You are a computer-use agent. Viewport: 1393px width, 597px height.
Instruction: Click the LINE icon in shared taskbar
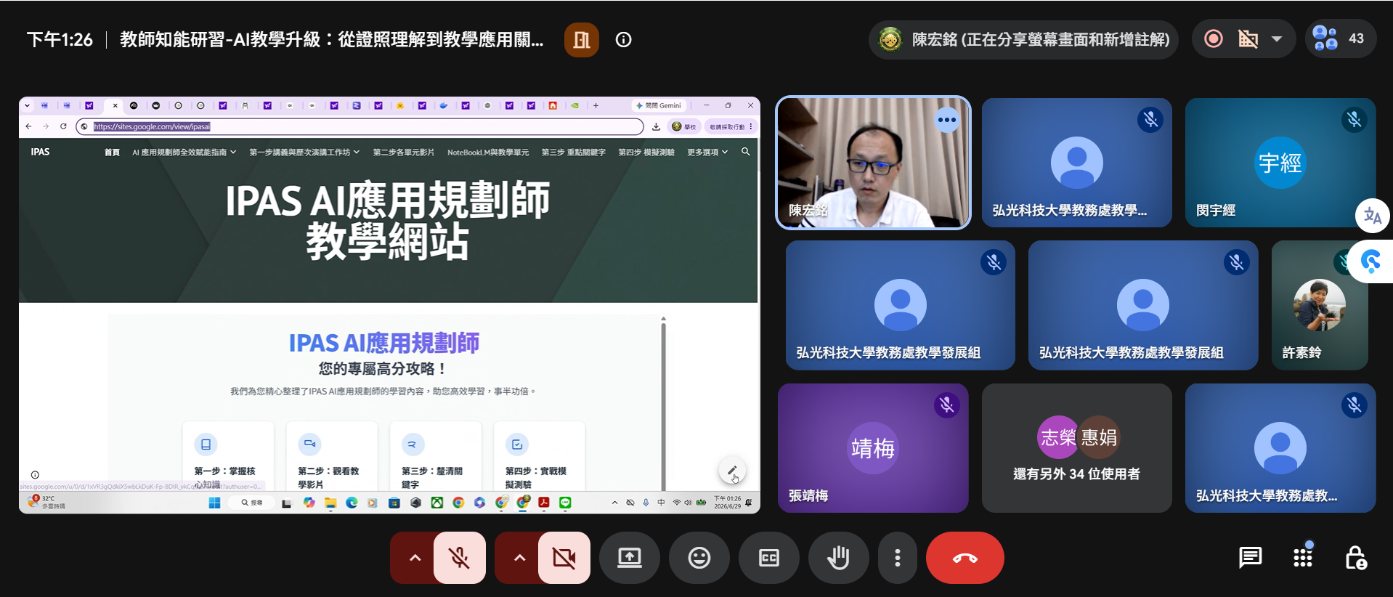[565, 503]
